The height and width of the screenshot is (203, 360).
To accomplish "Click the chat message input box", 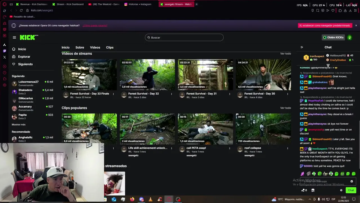I will pyautogui.click(x=328, y=181).
